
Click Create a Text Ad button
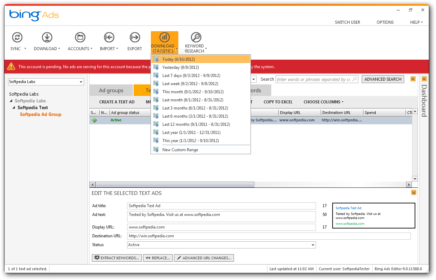[x=117, y=102]
